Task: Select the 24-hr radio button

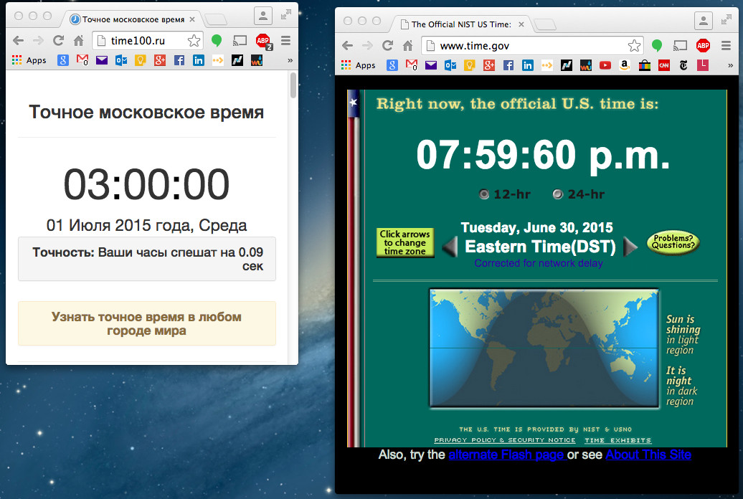Action: 558,194
